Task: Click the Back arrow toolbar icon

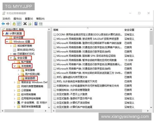Action: click(3, 24)
